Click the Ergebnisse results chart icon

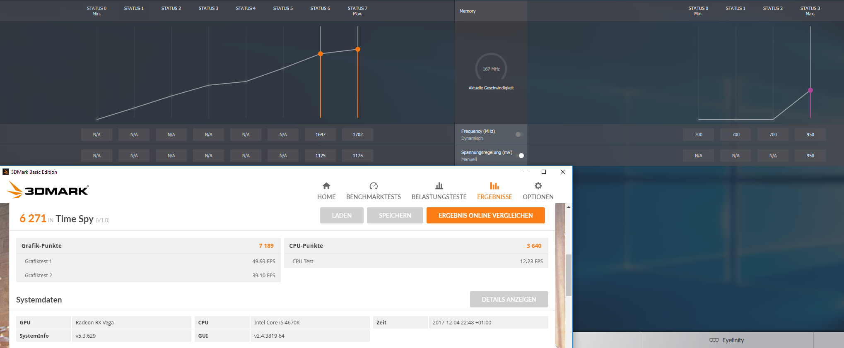point(494,186)
